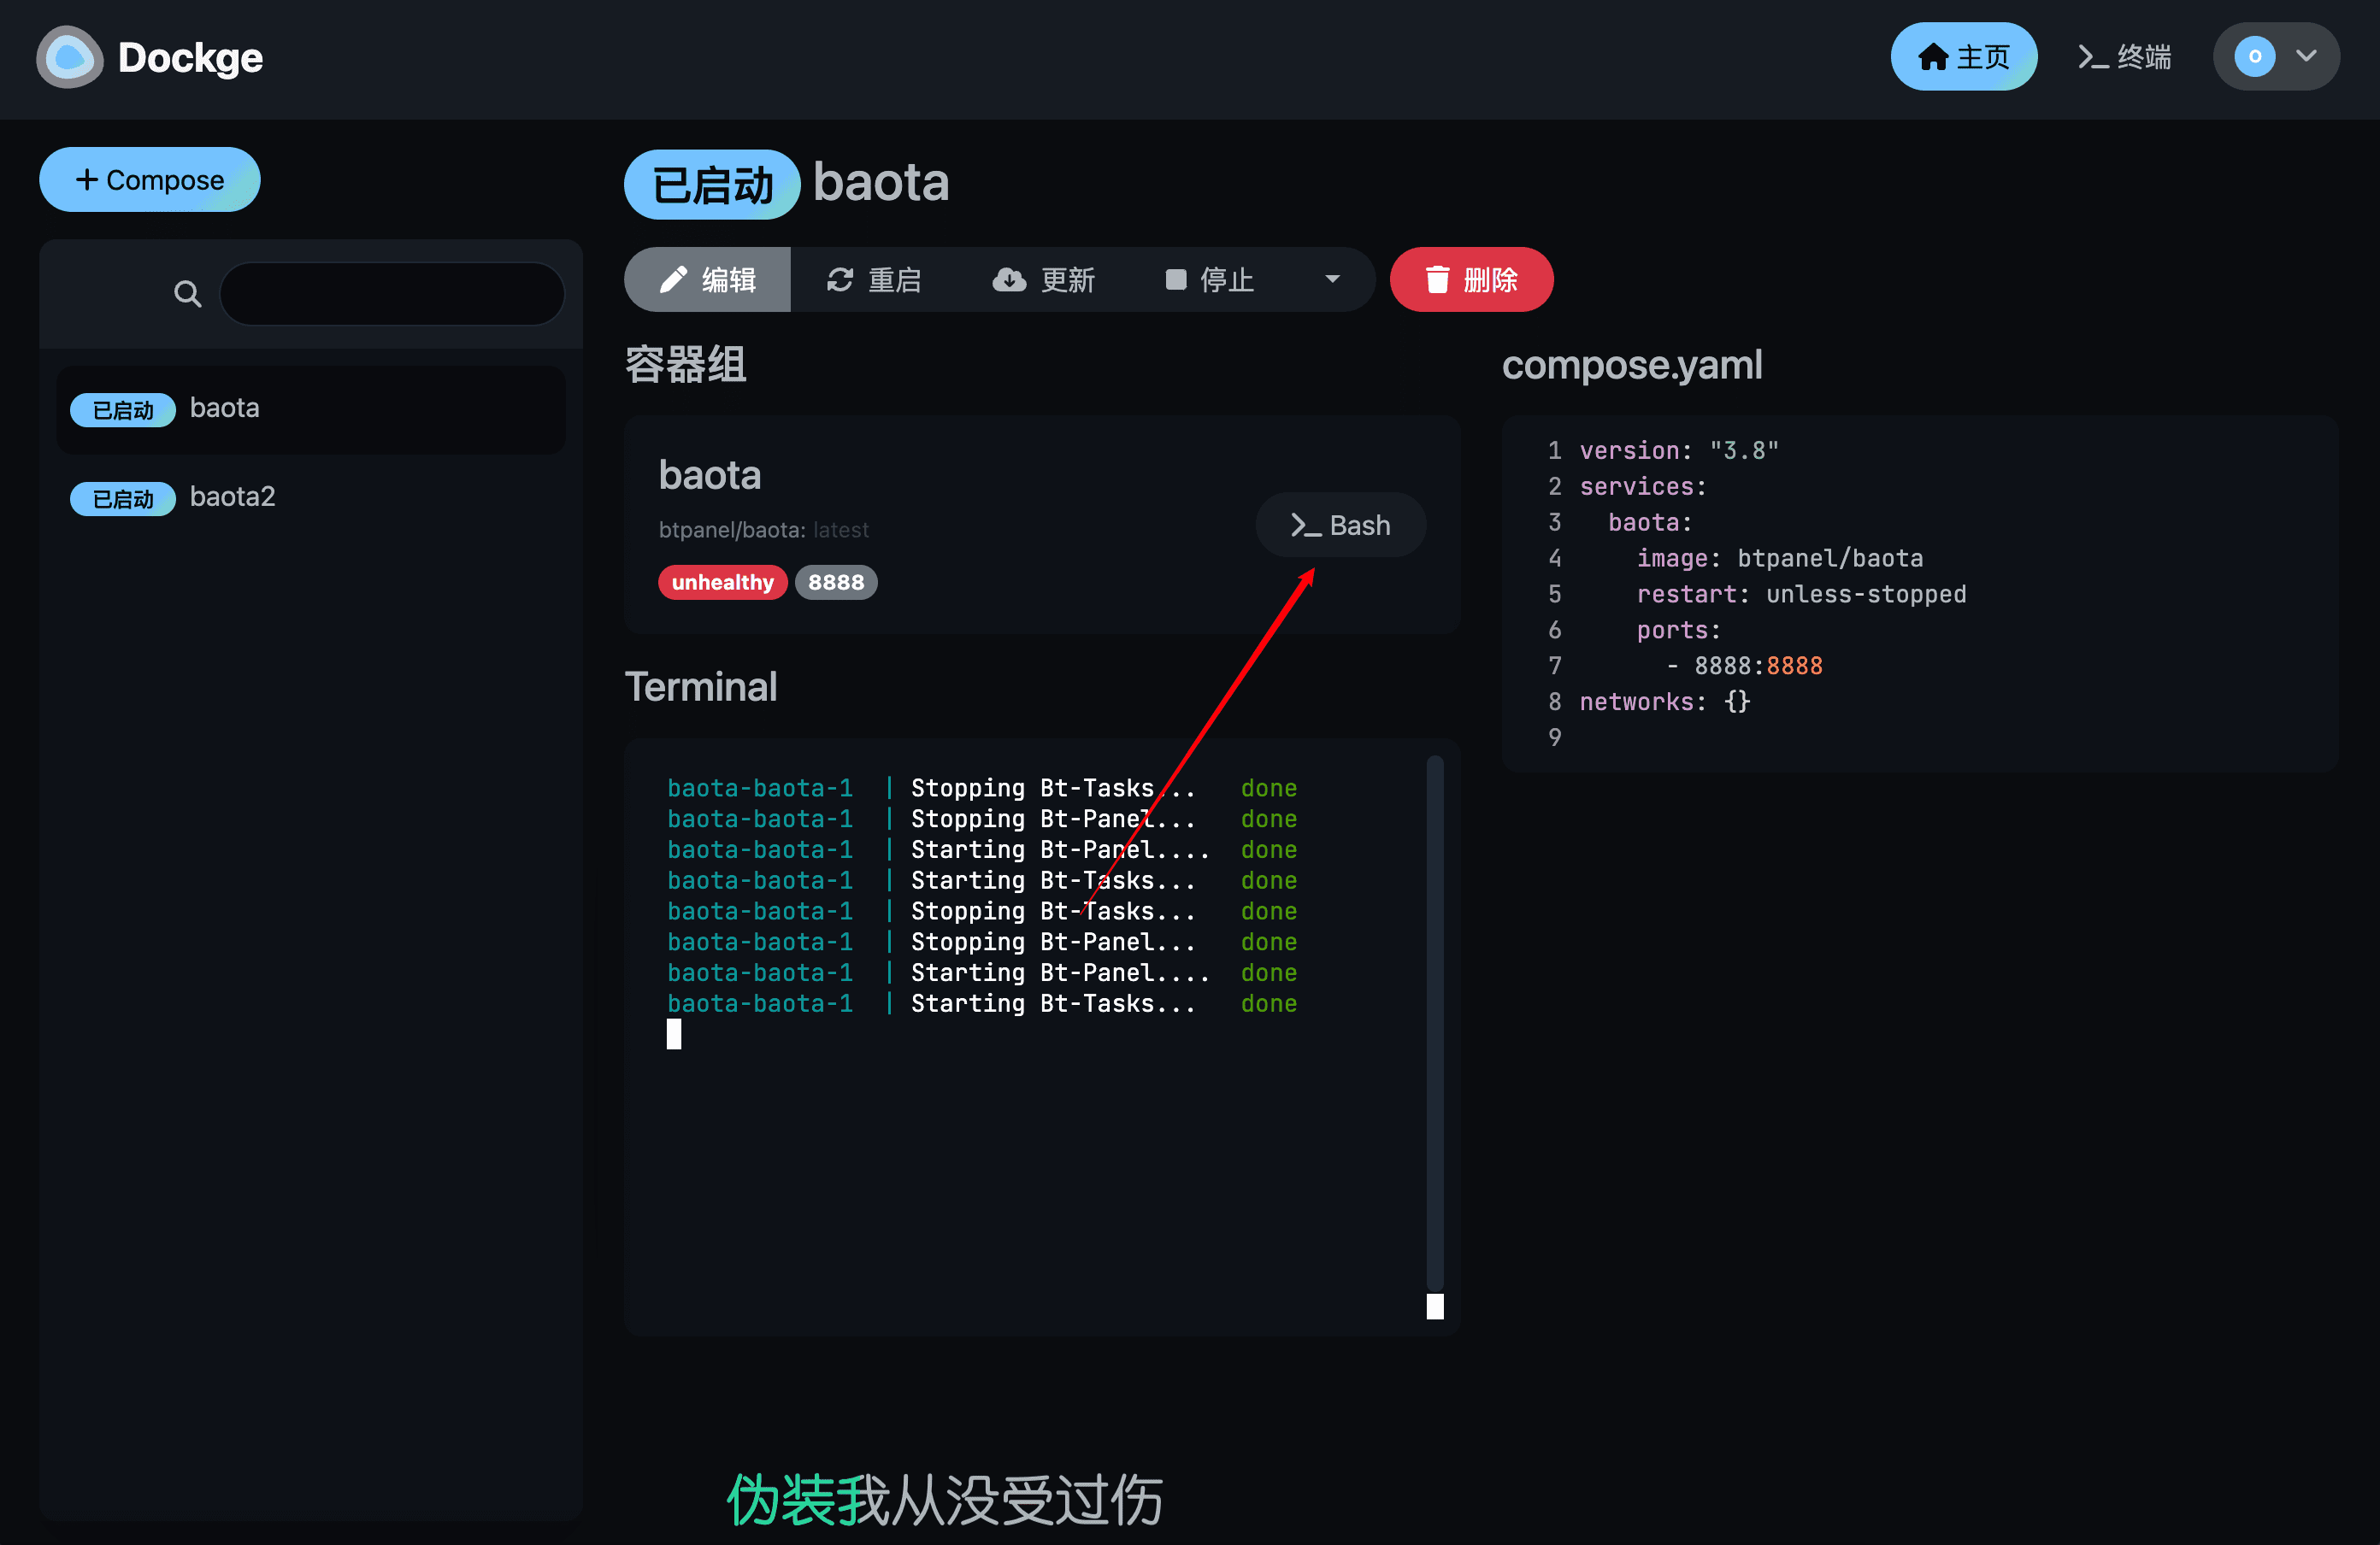Screen dimensions: 2380x1545
Task: Open port 8888 badge link
Action: 835,583
